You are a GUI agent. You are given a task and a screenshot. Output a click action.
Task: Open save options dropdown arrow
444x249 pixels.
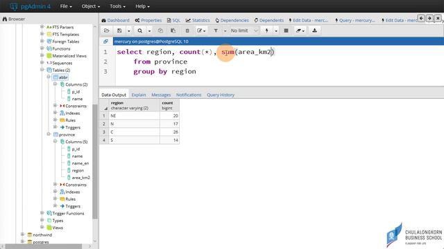point(128,30)
